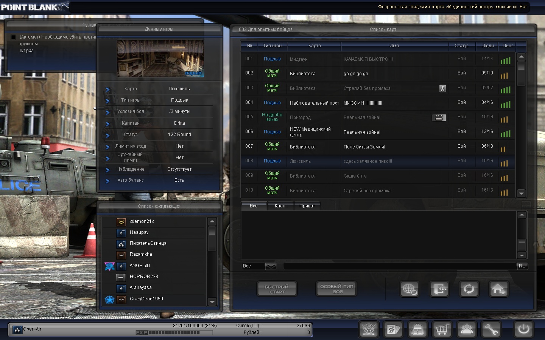Open the PB mission cards button
The width and height of the screenshot is (545, 340).
click(393, 329)
